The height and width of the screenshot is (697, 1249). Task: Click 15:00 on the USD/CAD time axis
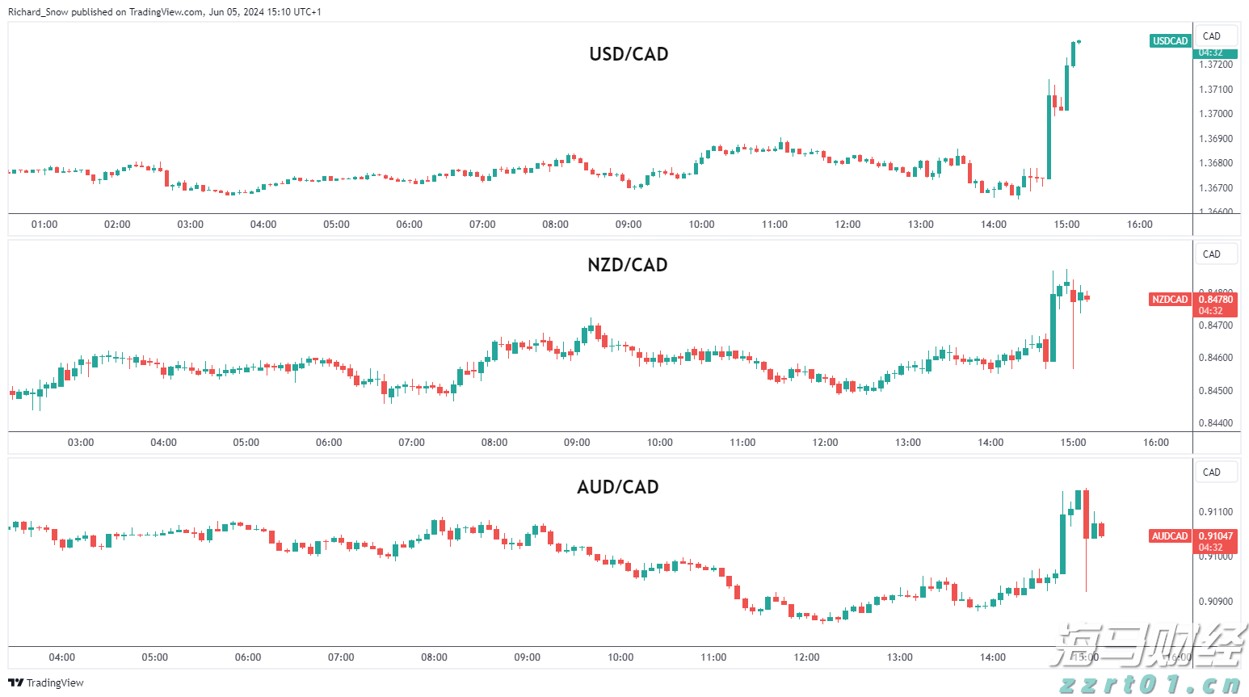tap(1066, 225)
